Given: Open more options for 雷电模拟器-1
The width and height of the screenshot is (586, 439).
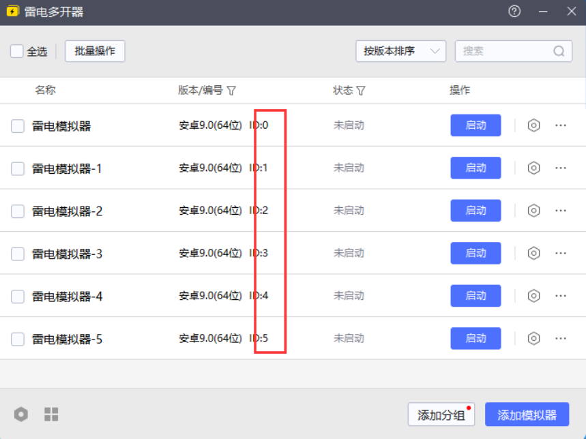Looking at the screenshot, I should [561, 168].
